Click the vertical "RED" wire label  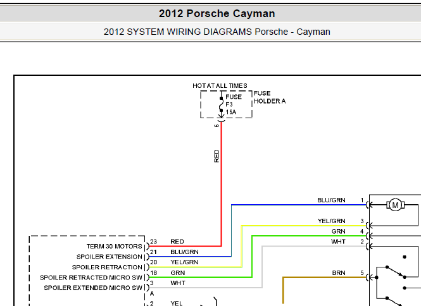217,156
